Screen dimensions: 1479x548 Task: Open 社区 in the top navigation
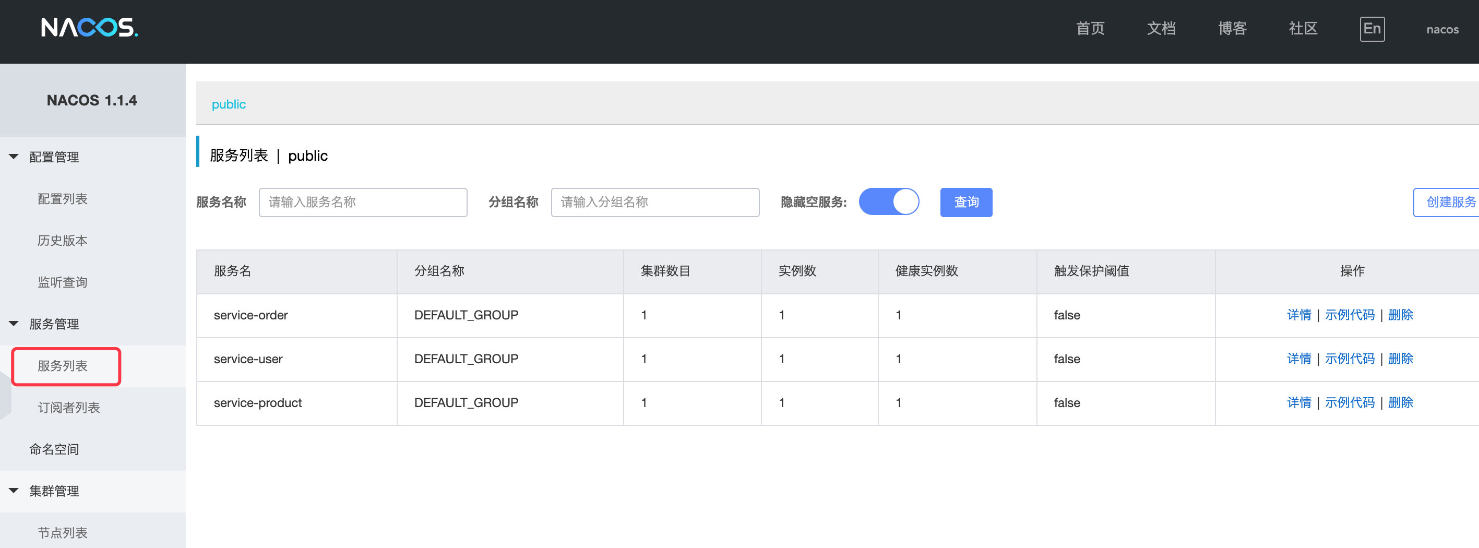coord(1303,29)
